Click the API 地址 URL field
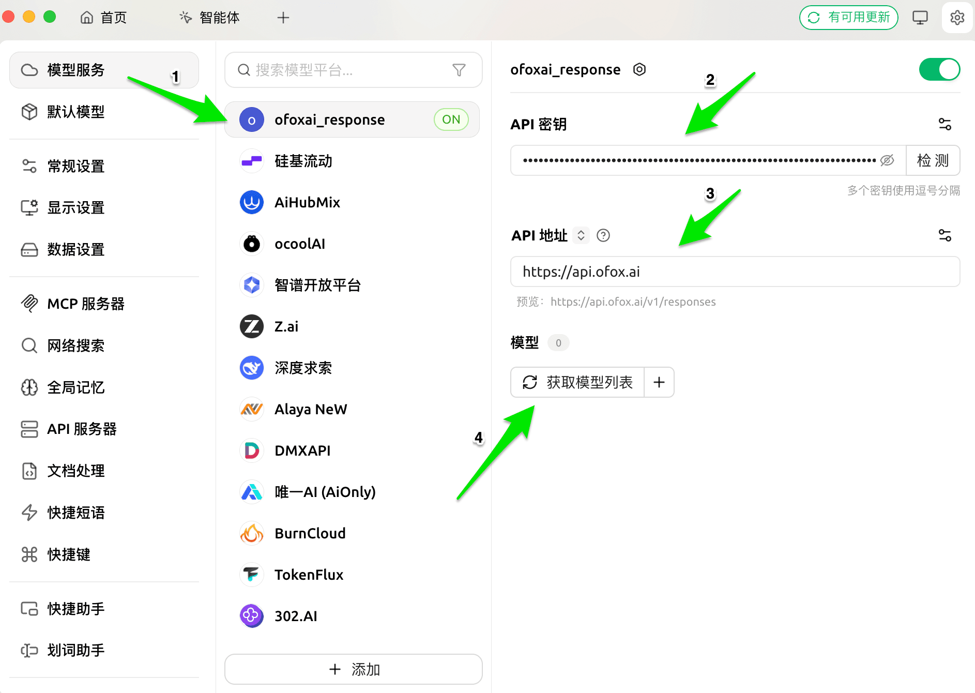975x693 pixels. [x=735, y=272]
